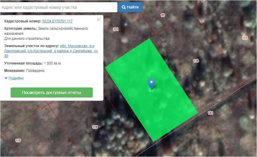Expand the Подробно details section
The image size is (257, 157).
[16, 78]
